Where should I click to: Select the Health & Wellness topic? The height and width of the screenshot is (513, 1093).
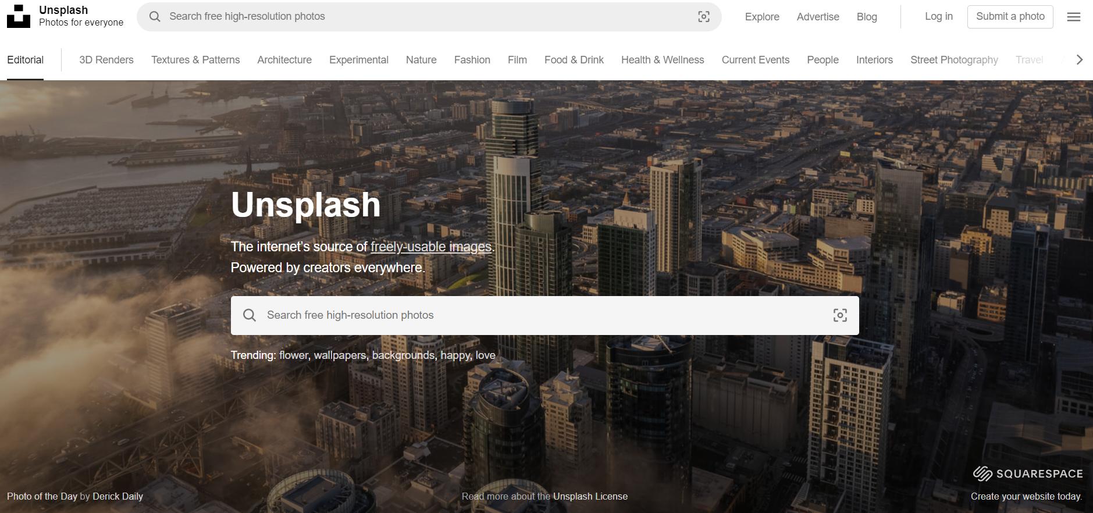663,60
